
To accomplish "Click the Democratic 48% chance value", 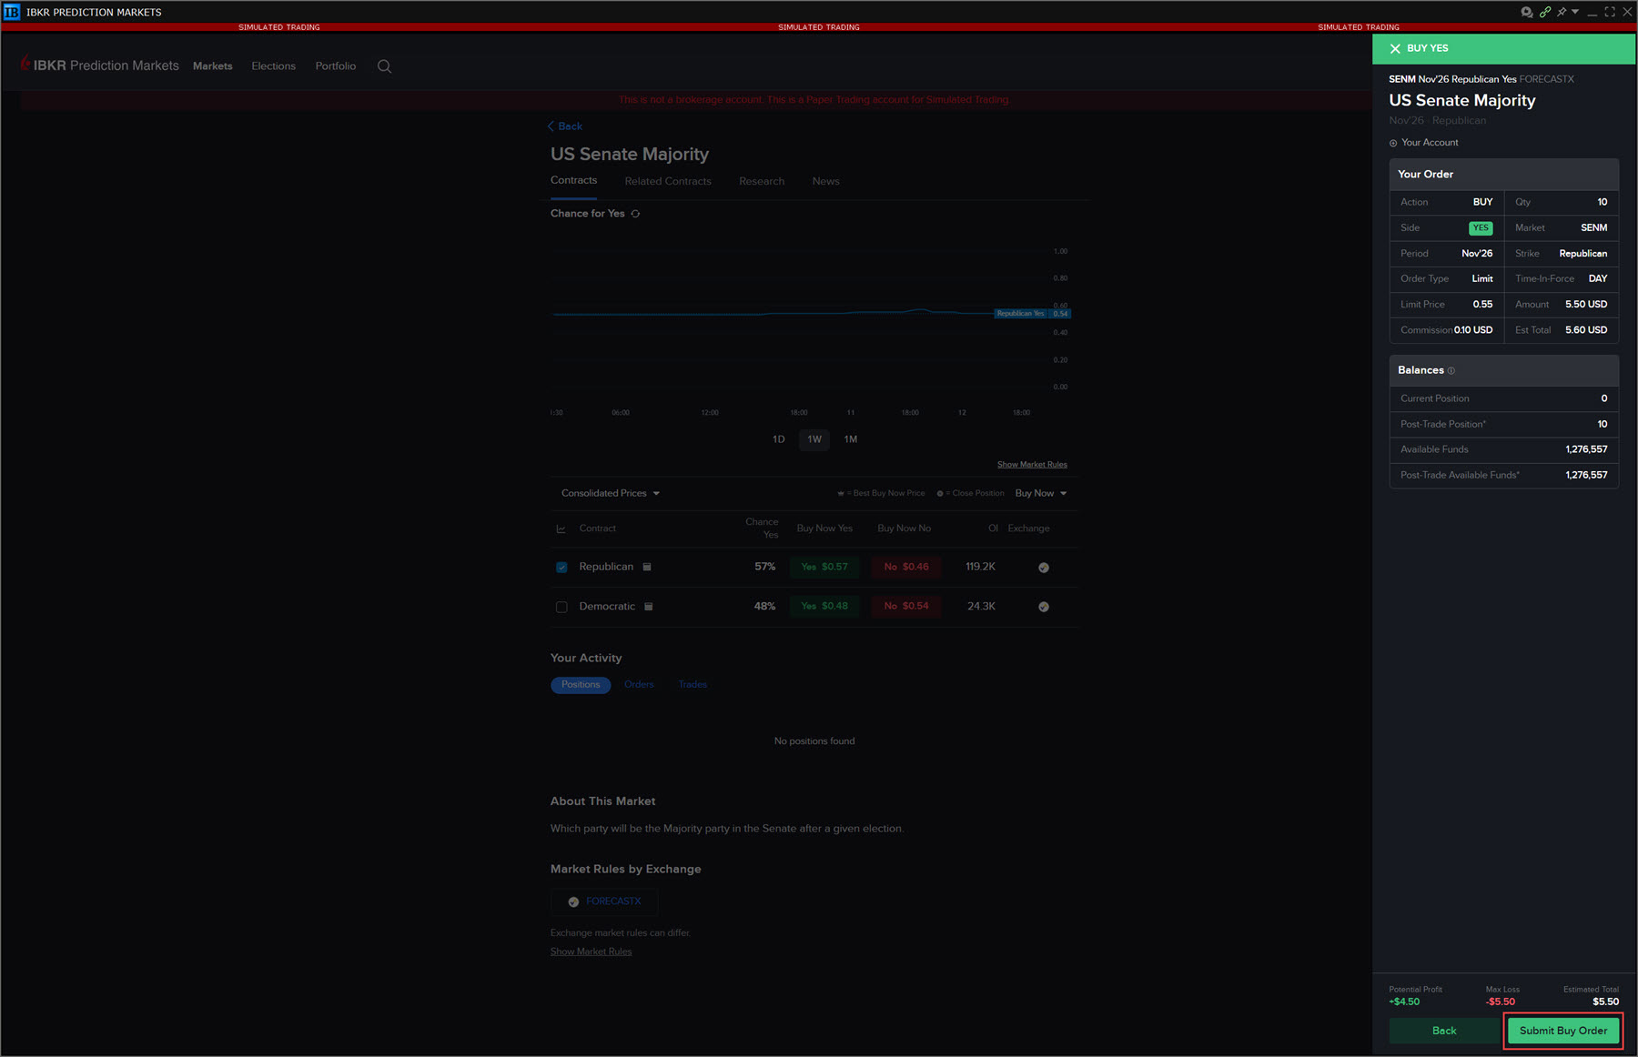I will 764,606.
